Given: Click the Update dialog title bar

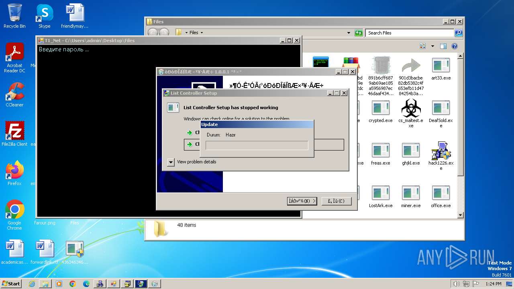Looking at the screenshot, I should (257, 124).
